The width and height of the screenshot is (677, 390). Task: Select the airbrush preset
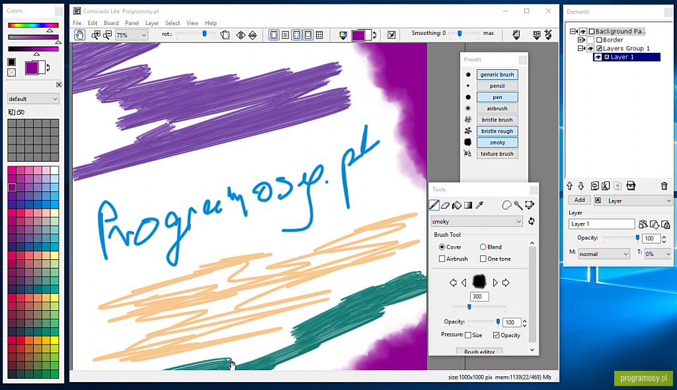[497, 109]
